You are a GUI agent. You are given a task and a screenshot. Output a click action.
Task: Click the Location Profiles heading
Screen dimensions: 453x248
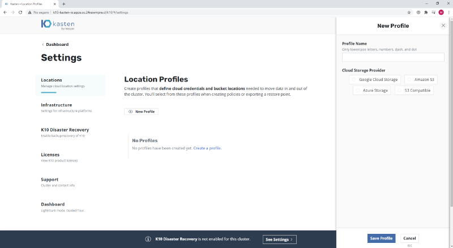[x=156, y=79]
